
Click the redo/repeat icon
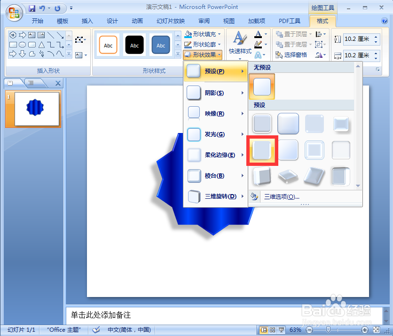pos(58,8)
